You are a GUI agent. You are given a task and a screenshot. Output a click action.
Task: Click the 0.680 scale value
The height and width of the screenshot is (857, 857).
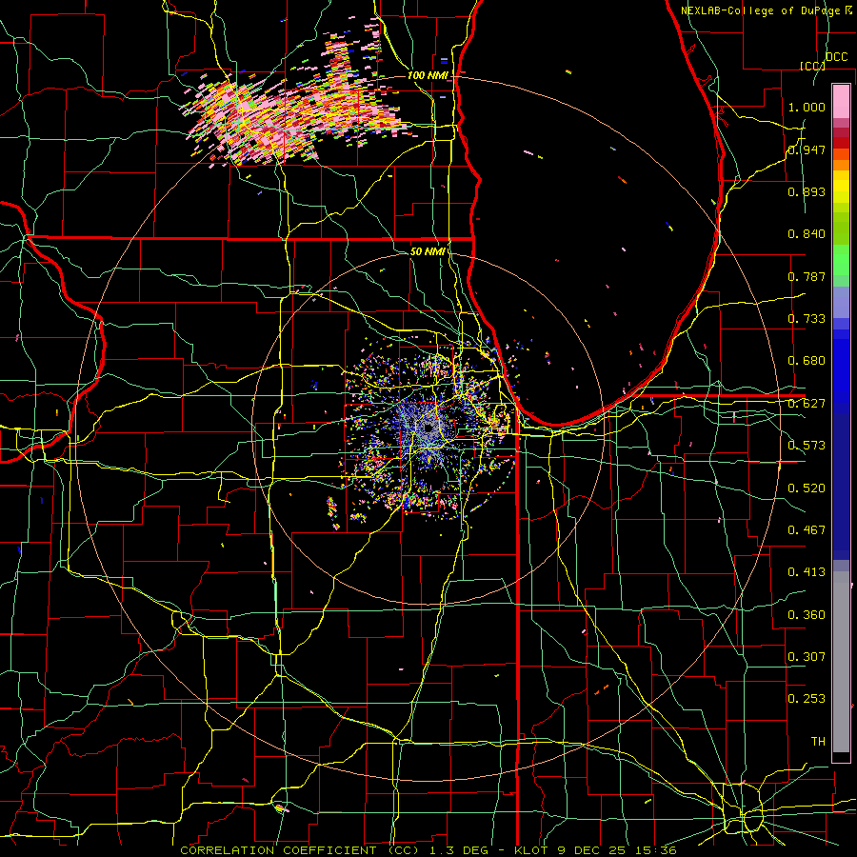(807, 361)
